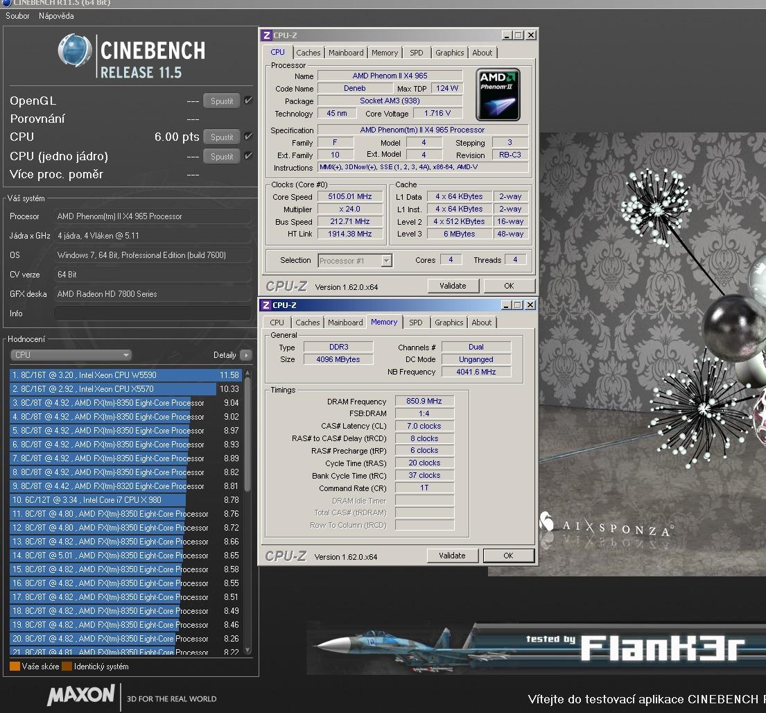
Task: Open the Nápověda menu
Action: pos(56,16)
